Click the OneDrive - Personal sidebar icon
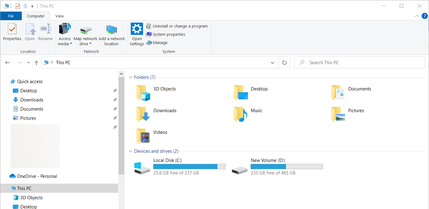This screenshot has width=429, height=209. pos(12,176)
